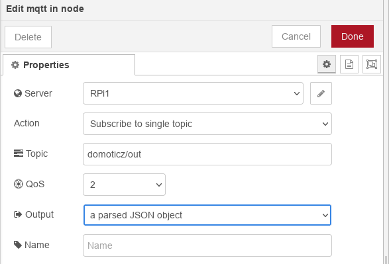389x264 pixels.
Task: Click the Edit mqtt in node title
Action: click(45, 9)
